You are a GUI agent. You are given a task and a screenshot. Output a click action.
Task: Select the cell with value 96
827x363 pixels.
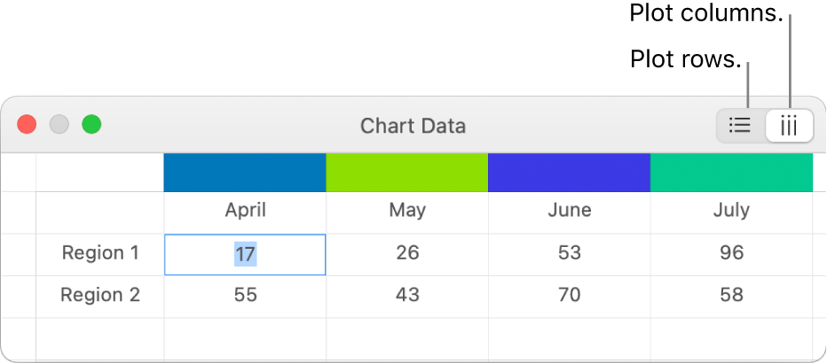click(731, 253)
